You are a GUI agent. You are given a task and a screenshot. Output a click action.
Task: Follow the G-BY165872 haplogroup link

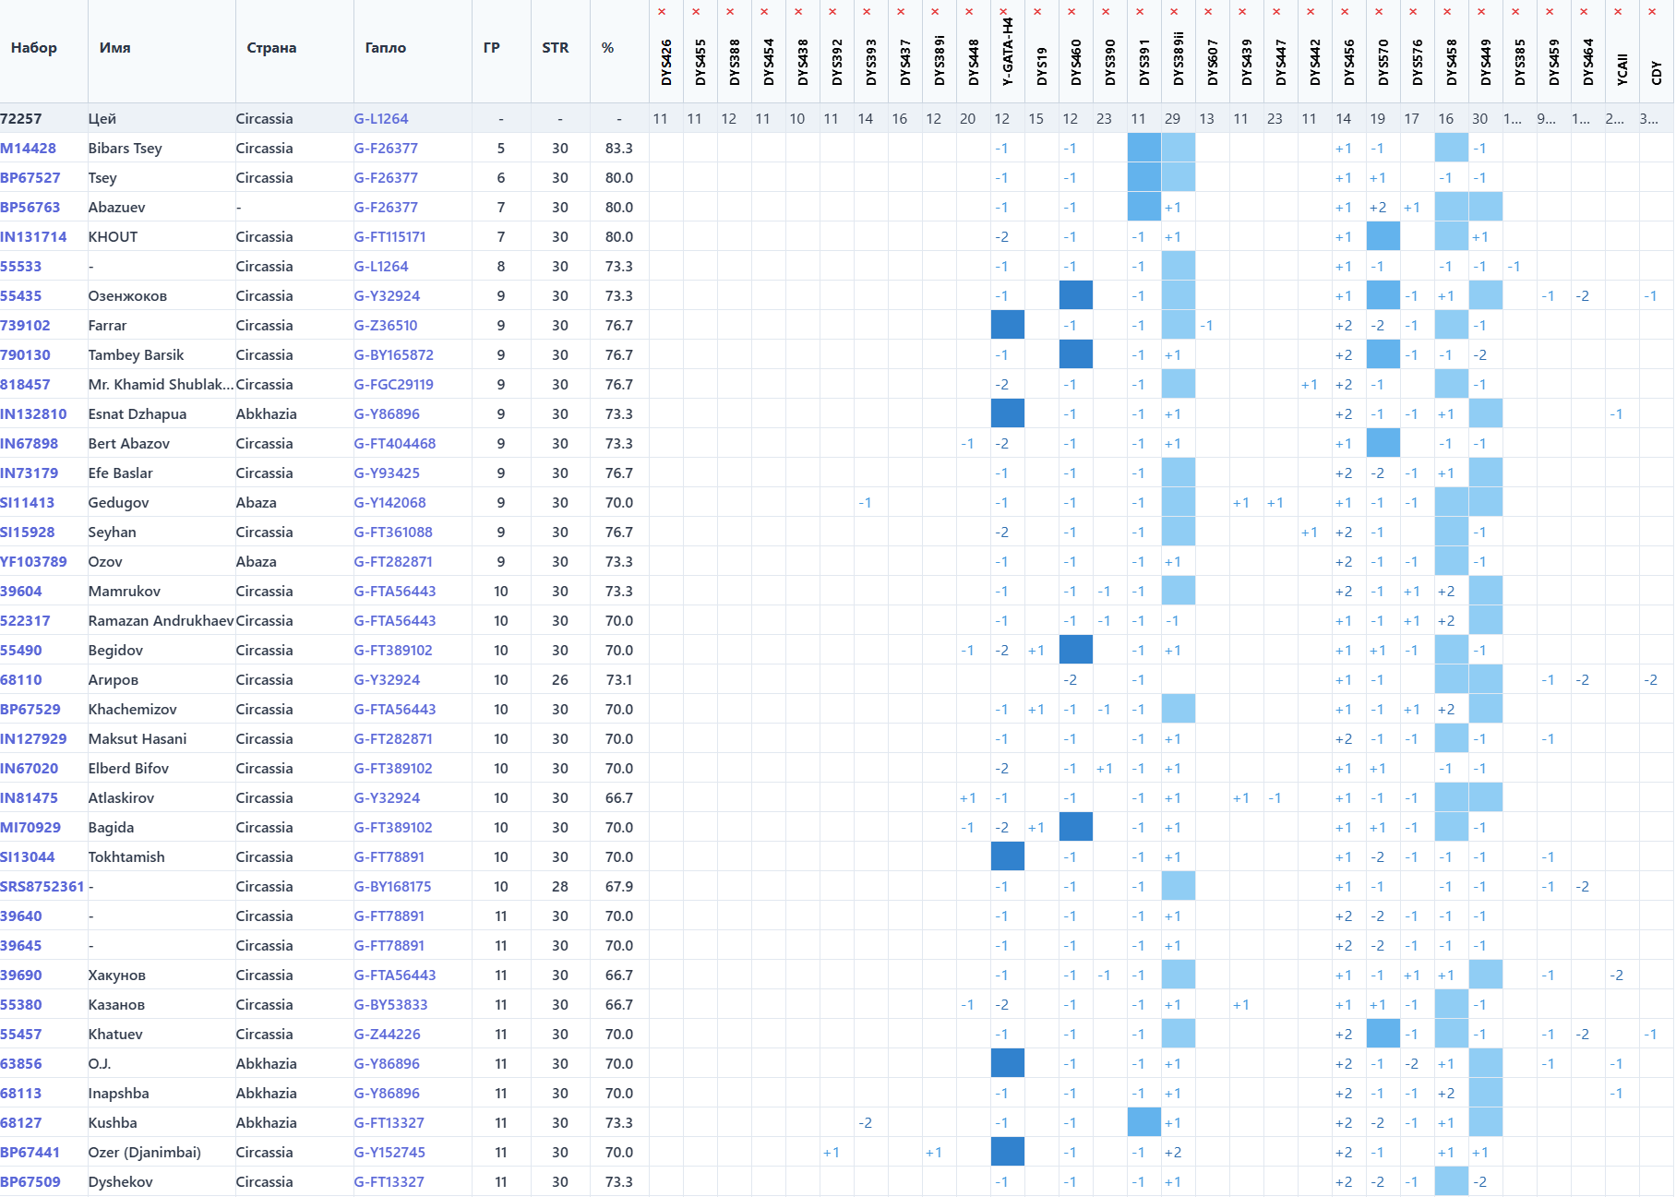click(393, 355)
